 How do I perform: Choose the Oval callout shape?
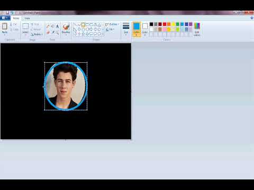[95, 34]
